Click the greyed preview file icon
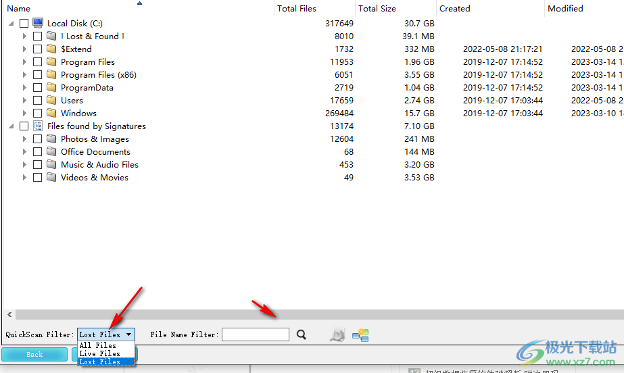This screenshot has width=624, height=373. (337, 335)
